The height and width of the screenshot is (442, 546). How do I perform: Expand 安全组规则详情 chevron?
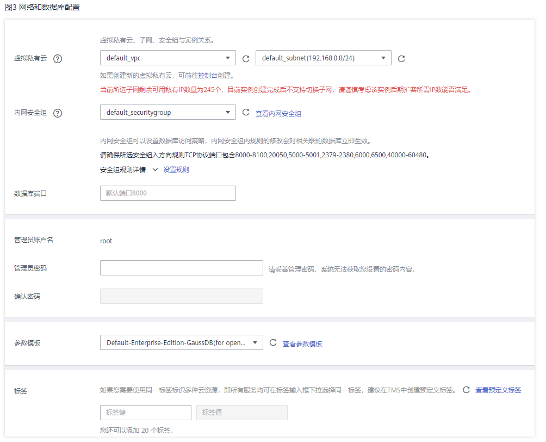click(x=155, y=170)
